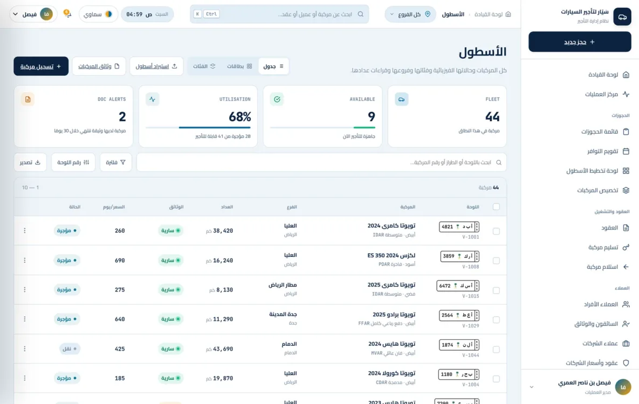
Task: Open the رقم اللوحة sort dropdown
Action: (x=73, y=163)
